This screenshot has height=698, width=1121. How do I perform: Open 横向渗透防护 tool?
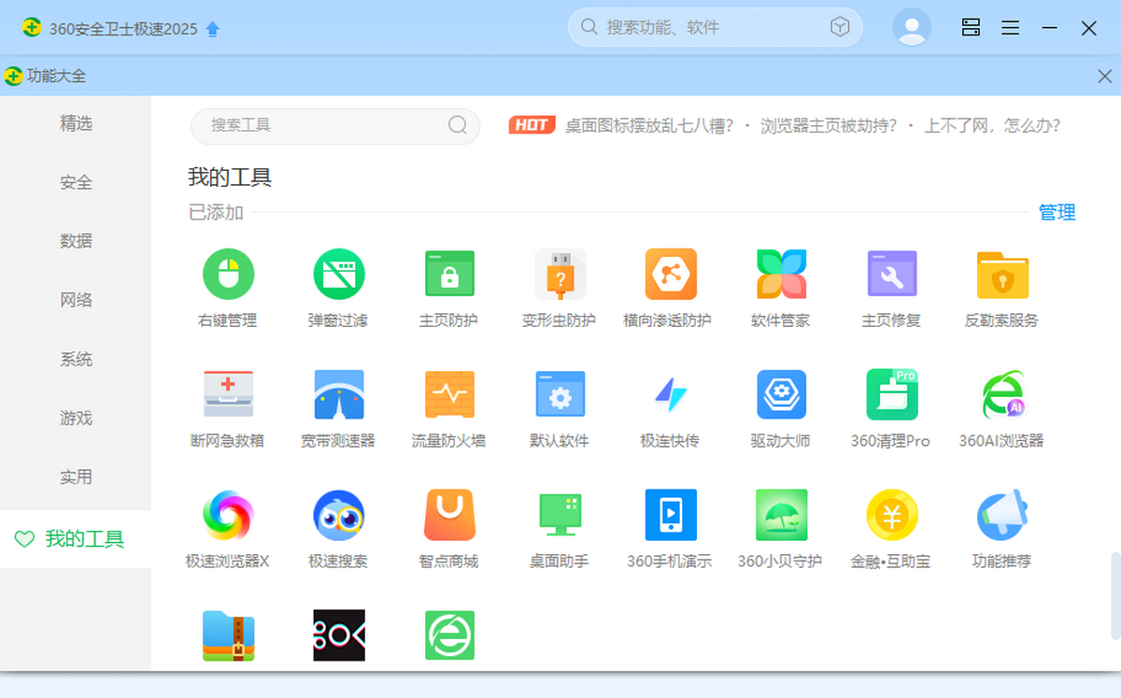pos(669,287)
